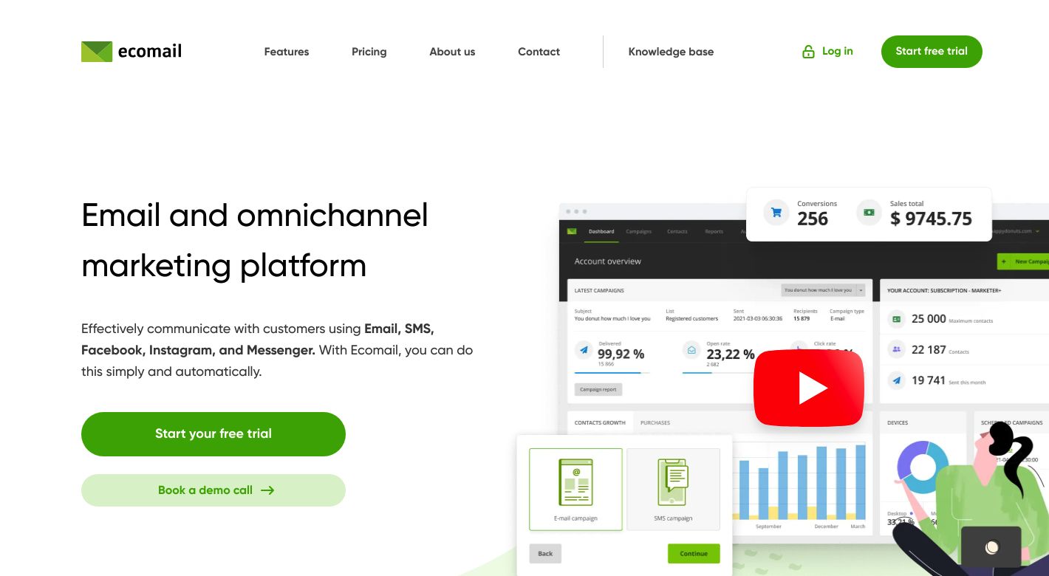Click the lock icon beside Log in

coord(808,52)
